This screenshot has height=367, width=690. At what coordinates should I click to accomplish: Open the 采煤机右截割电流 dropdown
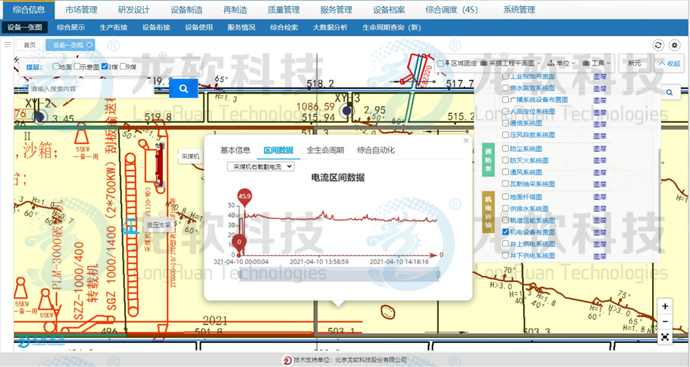pyautogui.click(x=261, y=166)
